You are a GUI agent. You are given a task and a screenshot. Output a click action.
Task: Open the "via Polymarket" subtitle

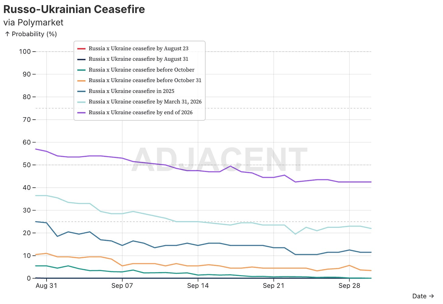pos(33,22)
